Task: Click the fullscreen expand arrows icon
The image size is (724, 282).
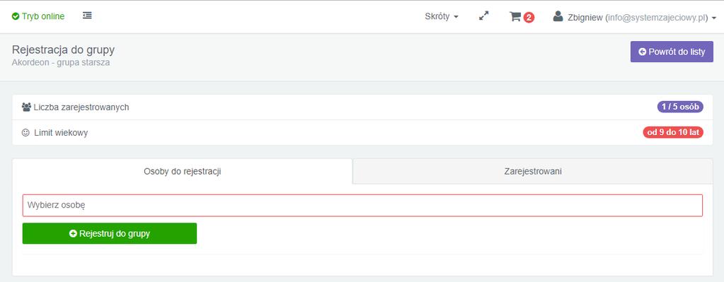Action: [483, 16]
